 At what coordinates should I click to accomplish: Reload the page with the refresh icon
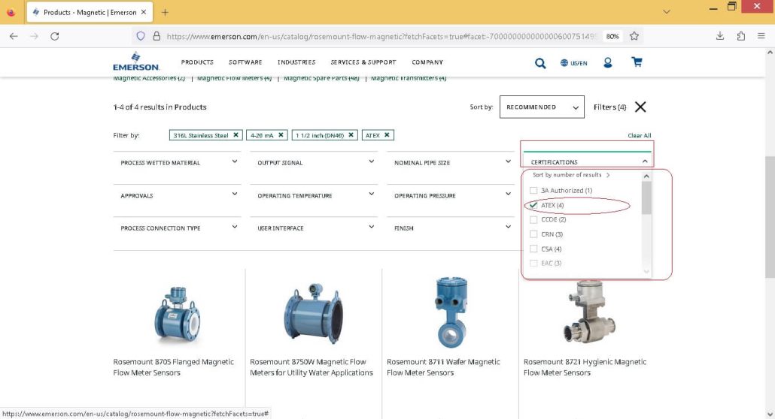click(55, 36)
